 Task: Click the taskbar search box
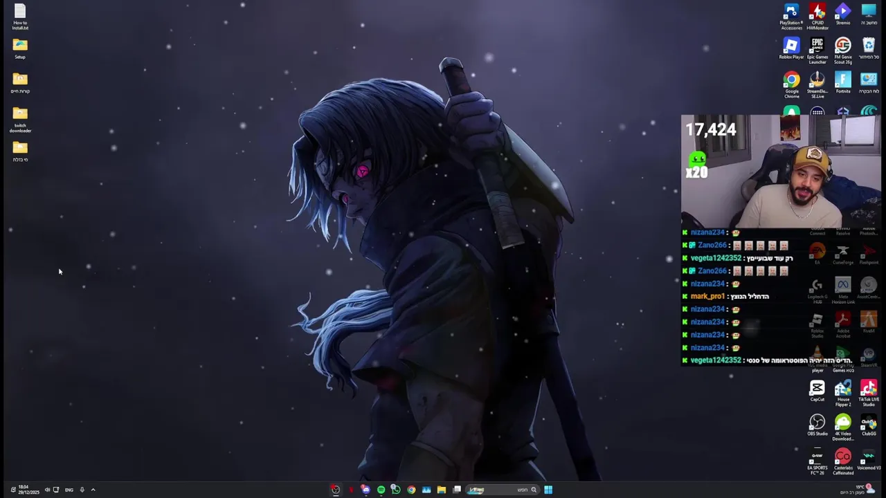(x=504, y=490)
